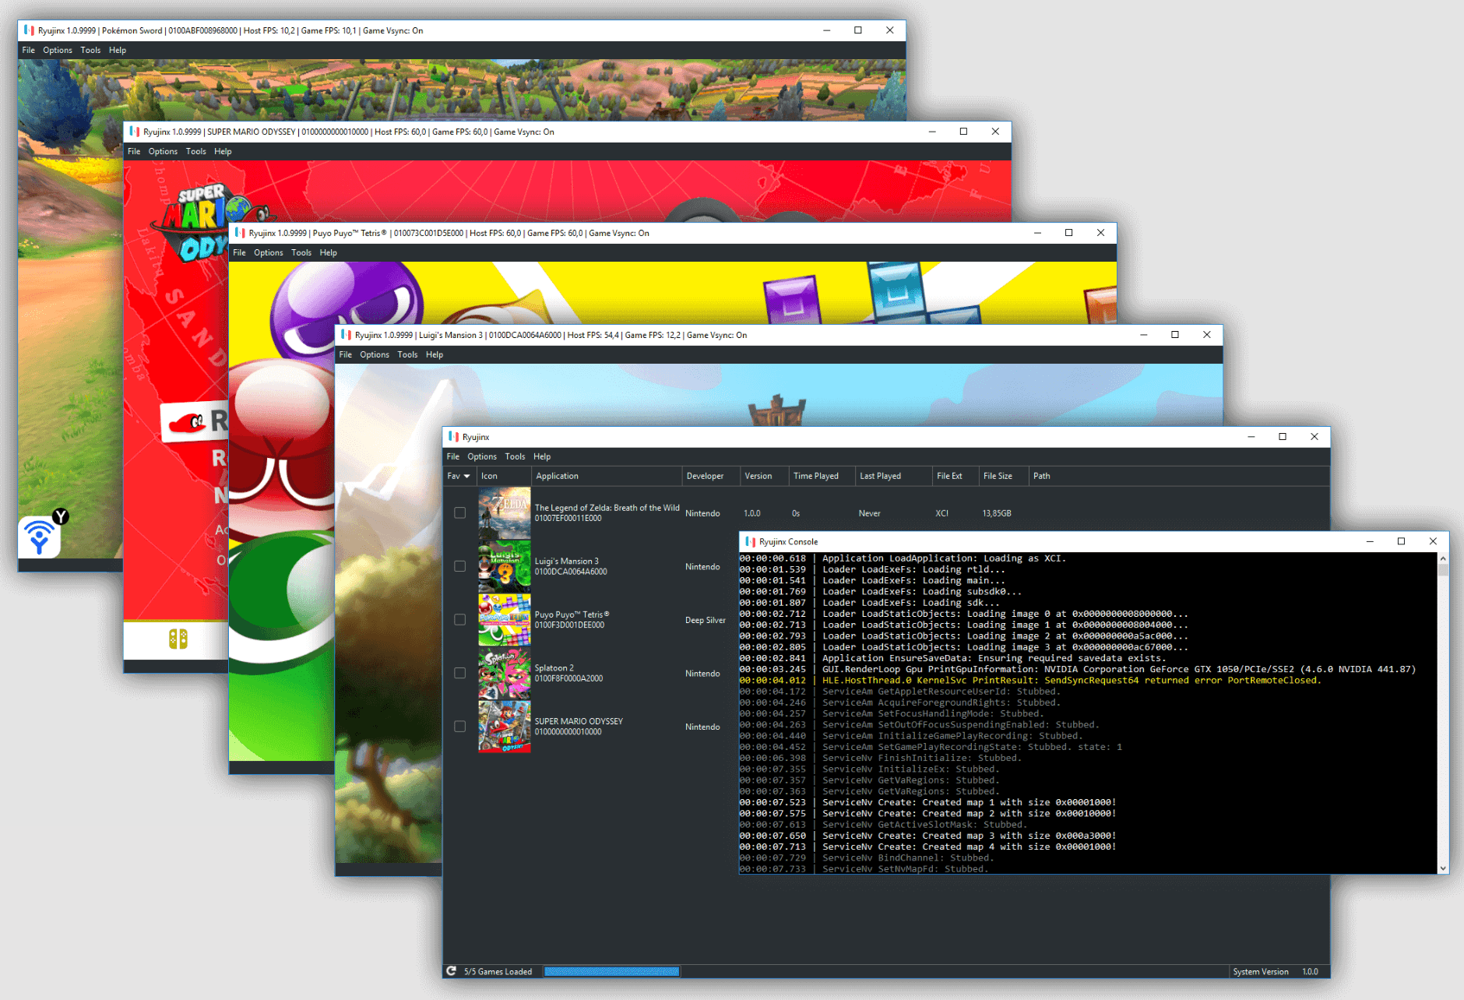Click Ryujinx Console title bar logo icon
Viewport: 1464px width, 1000px height.
coord(751,541)
